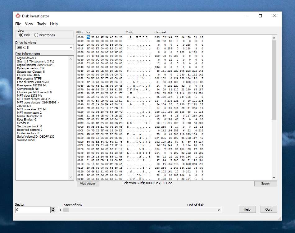Click the View cluster button
Screen dimensions: 295x233
coord(88,184)
